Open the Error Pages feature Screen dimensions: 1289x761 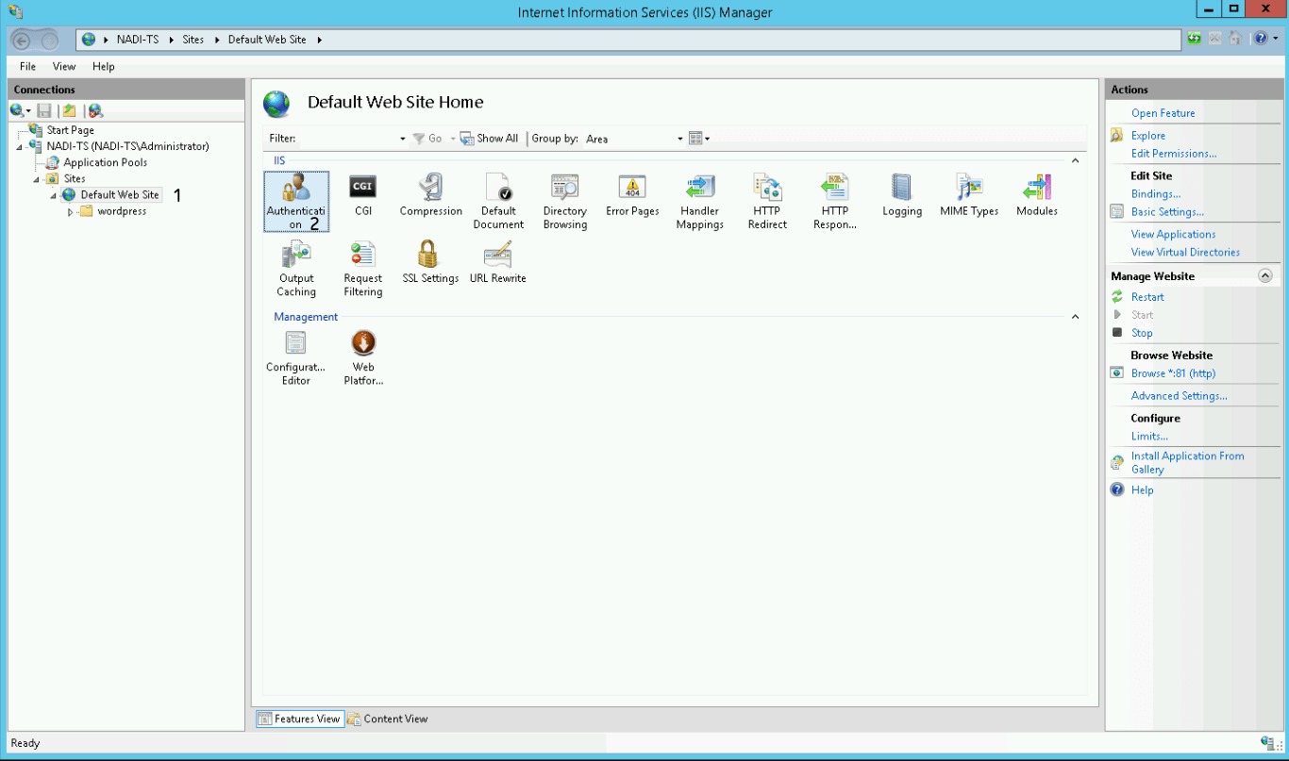tap(632, 195)
